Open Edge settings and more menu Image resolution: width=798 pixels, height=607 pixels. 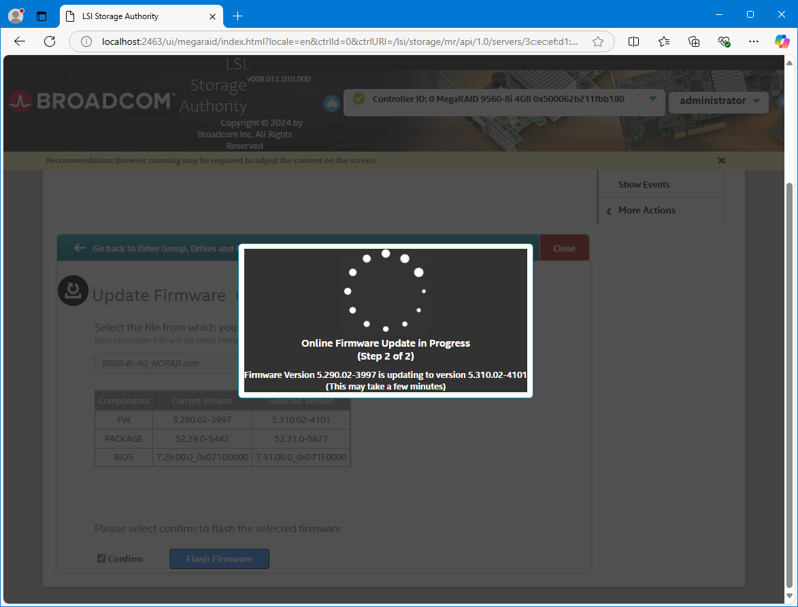pos(754,41)
